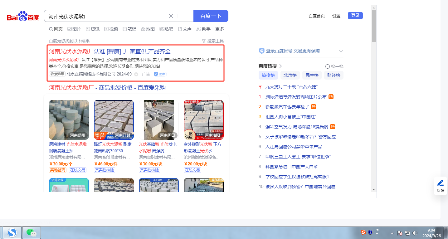Open the 搜索工具 filter
This screenshot has width=448, height=239.
click(x=213, y=41)
